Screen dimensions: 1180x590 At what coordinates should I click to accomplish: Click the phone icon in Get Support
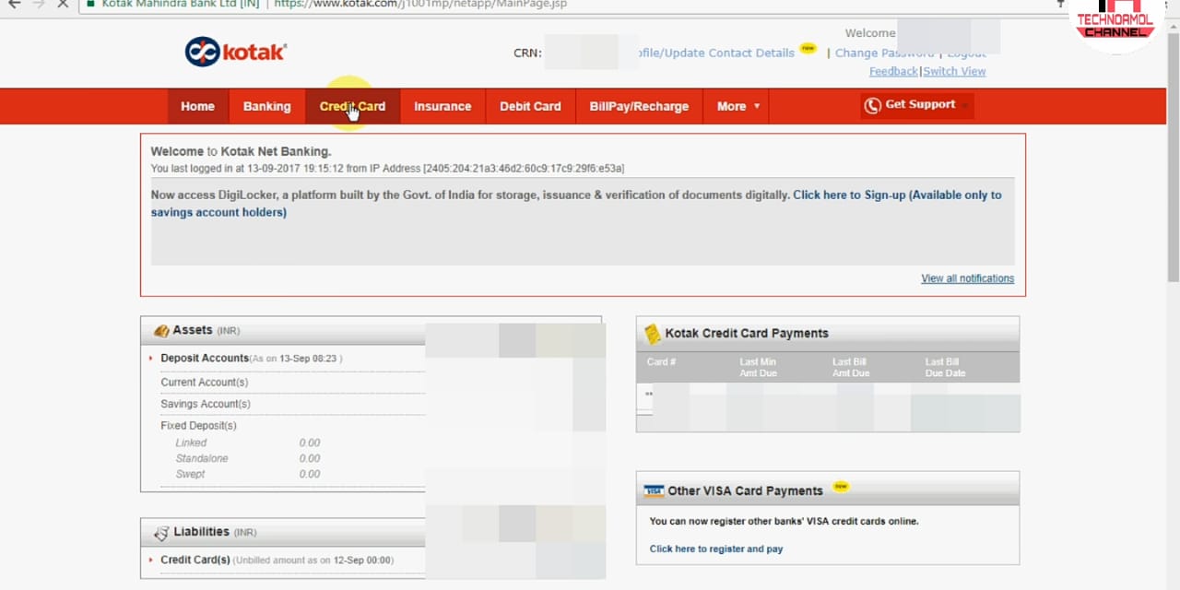[872, 105]
